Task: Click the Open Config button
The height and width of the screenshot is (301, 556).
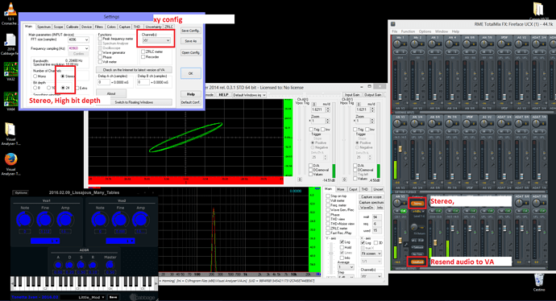Action: [x=191, y=53]
